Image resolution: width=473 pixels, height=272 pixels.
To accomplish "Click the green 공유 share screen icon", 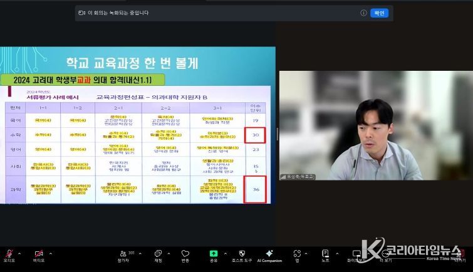I will pos(214,254).
